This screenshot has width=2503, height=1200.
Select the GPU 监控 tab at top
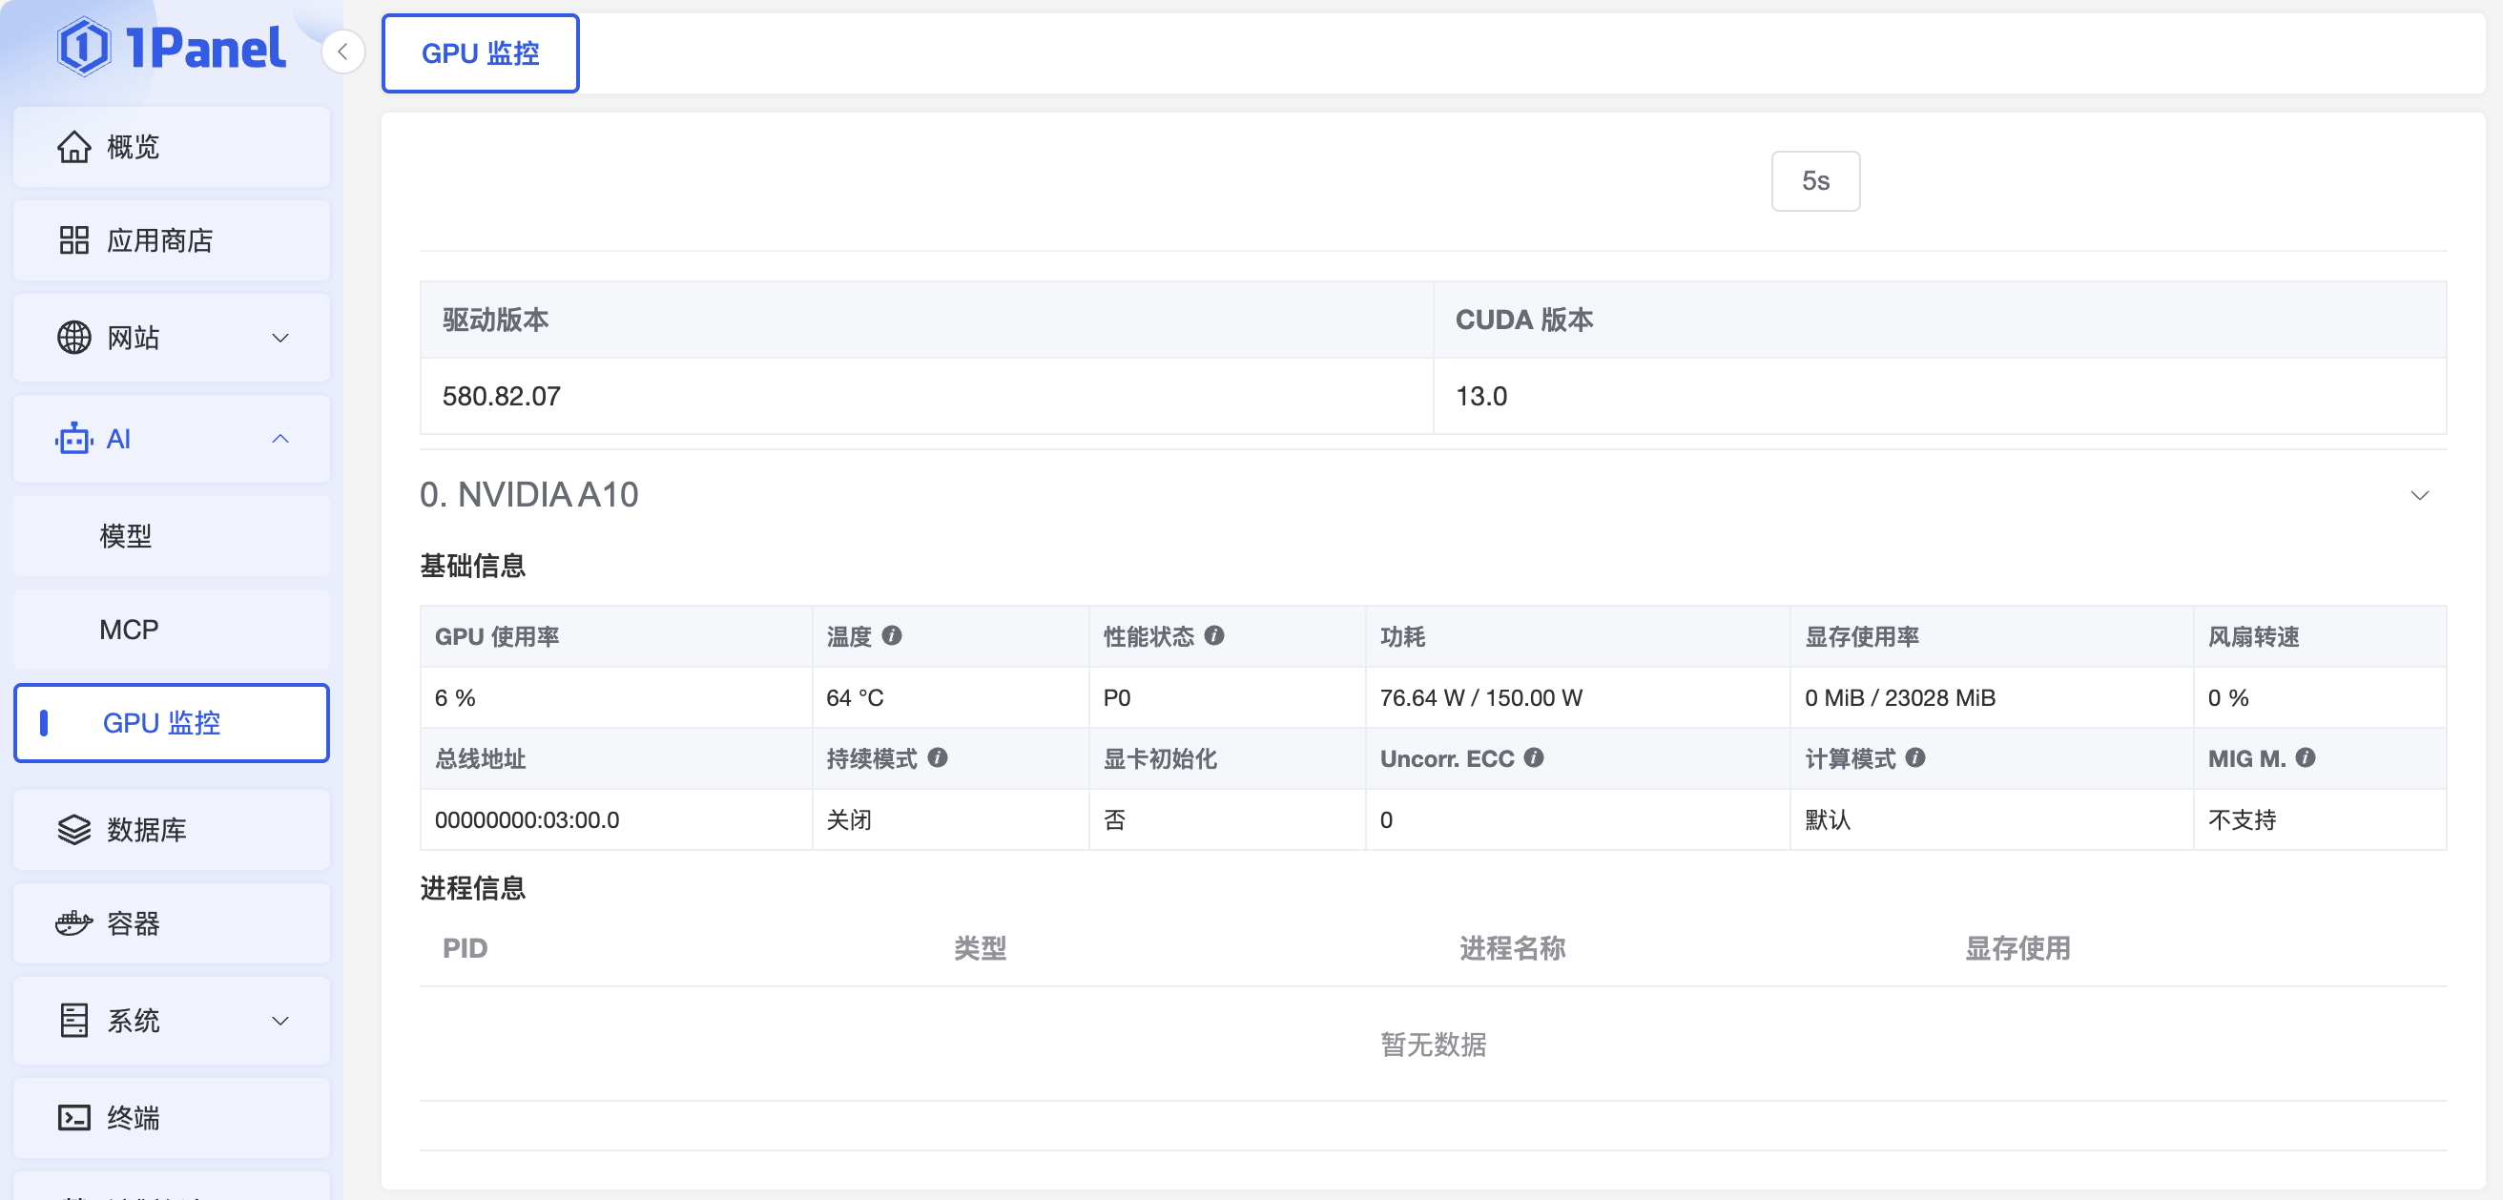(x=480, y=53)
